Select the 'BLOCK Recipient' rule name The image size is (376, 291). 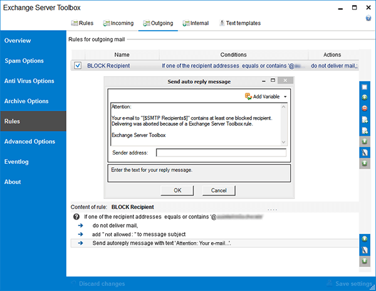pos(108,66)
